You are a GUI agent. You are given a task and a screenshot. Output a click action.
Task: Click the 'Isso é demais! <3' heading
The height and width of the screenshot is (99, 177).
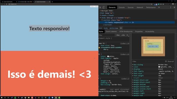(x=49, y=74)
